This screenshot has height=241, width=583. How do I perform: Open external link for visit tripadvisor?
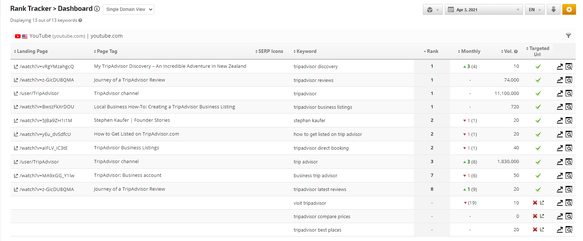(542, 203)
